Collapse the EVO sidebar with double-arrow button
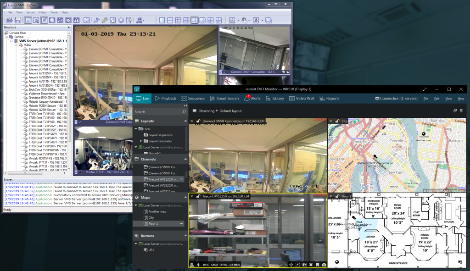Screen dimensions: 470x271 (x=185, y=105)
